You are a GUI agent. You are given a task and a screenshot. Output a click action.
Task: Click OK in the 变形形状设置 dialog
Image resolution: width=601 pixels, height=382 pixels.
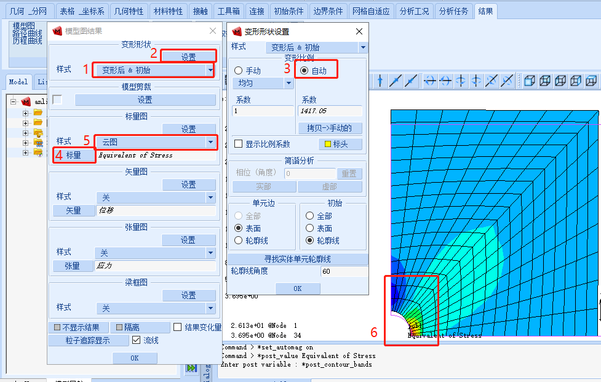click(x=298, y=288)
